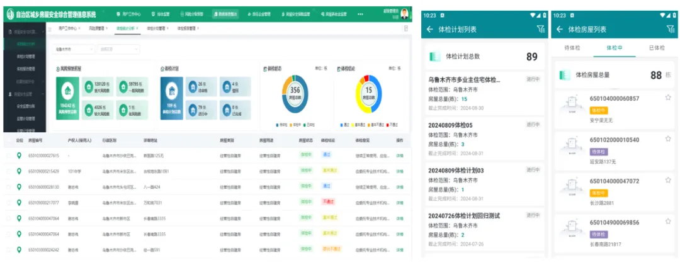Click the blue house icon on the 109 plans card
Image resolution: width=680 pixels, height=270 pixels.
pyautogui.click(x=171, y=91)
